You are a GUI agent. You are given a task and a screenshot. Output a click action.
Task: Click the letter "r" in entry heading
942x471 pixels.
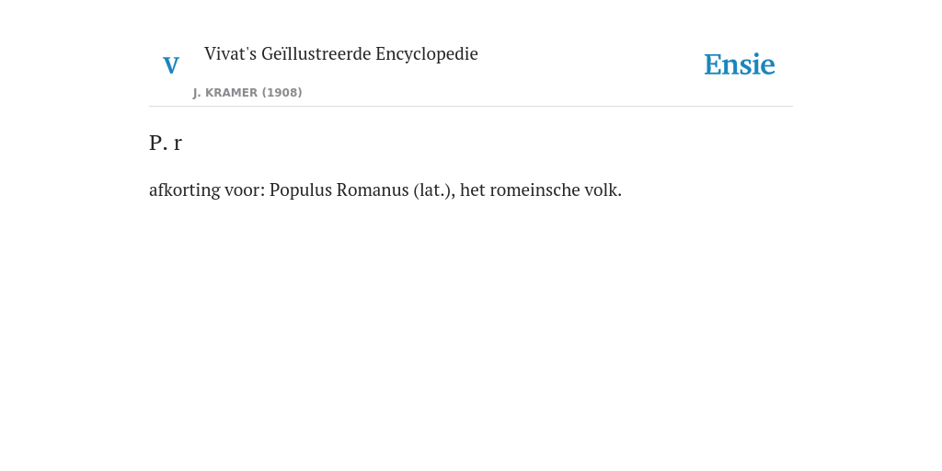click(178, 144)
